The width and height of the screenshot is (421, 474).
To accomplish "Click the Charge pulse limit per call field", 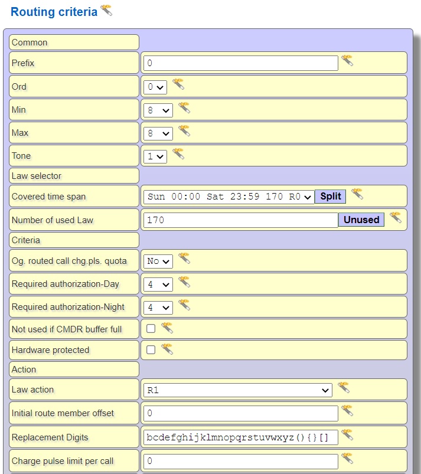I will click(240, 460).
